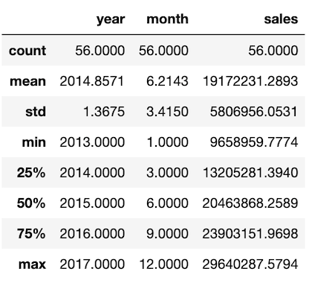The image size is (309, 289).
Task: Click mean sales value 19172231.2893
Action: coord(250,81)
